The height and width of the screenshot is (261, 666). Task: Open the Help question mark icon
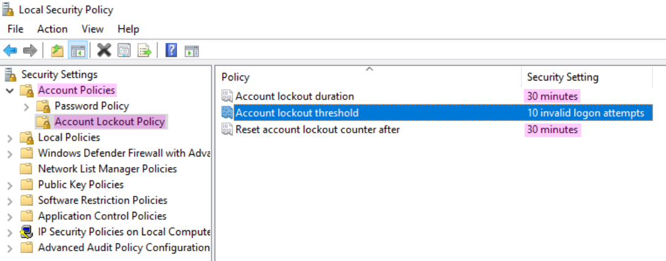171,51
